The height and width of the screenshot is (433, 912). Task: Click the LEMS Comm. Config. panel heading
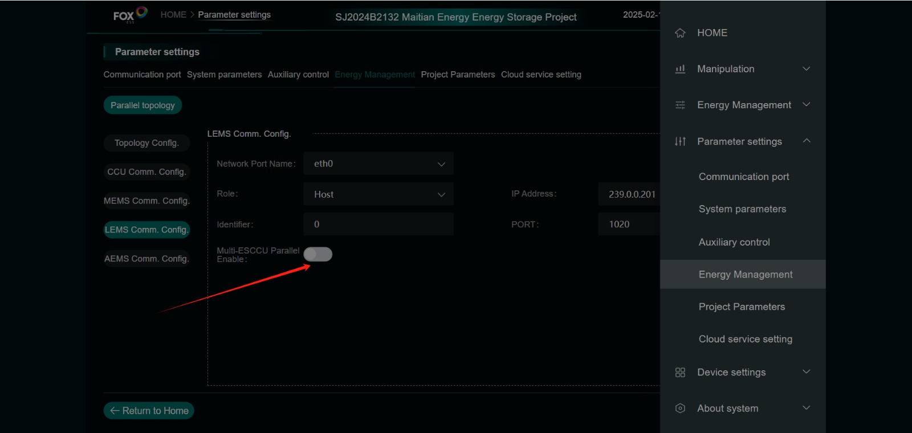[249, 134]
